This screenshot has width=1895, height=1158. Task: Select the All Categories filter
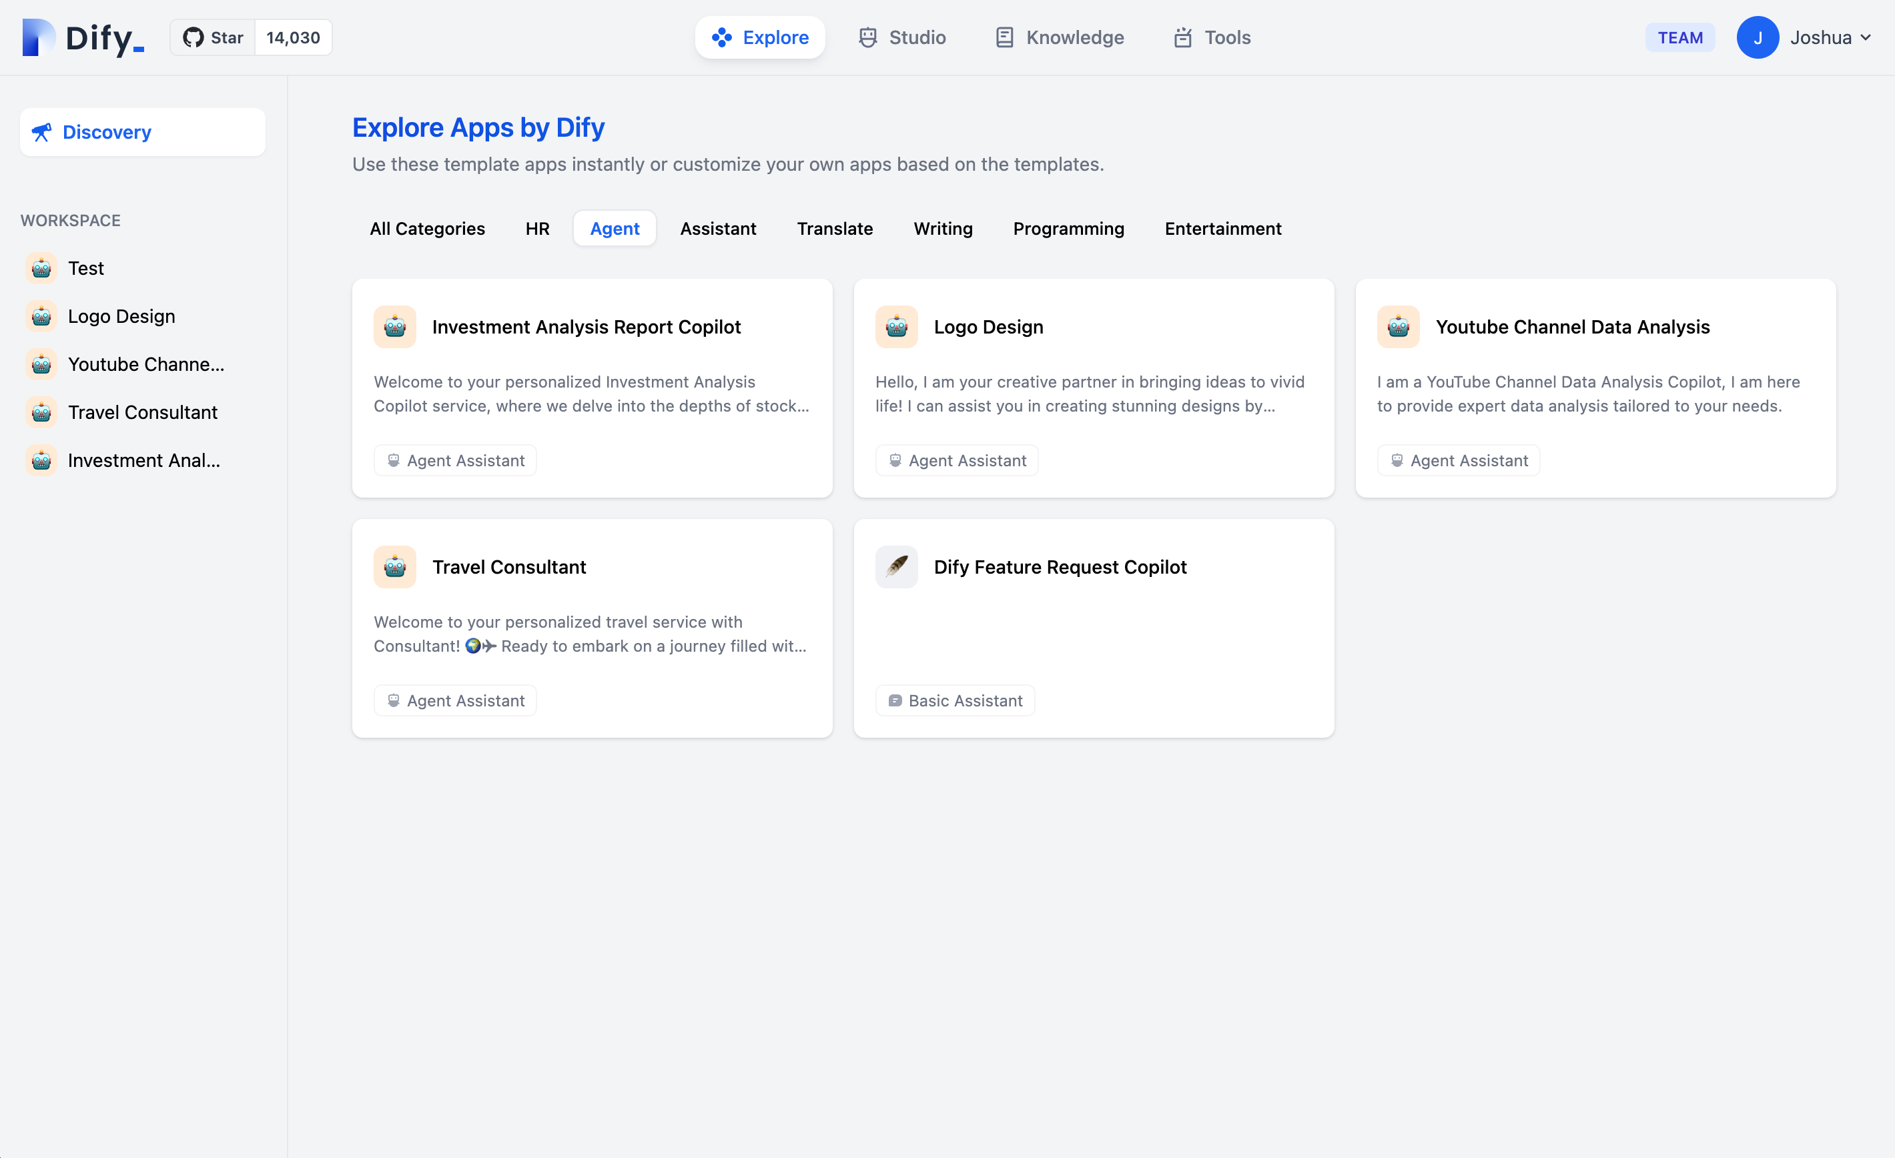[427, 228]
